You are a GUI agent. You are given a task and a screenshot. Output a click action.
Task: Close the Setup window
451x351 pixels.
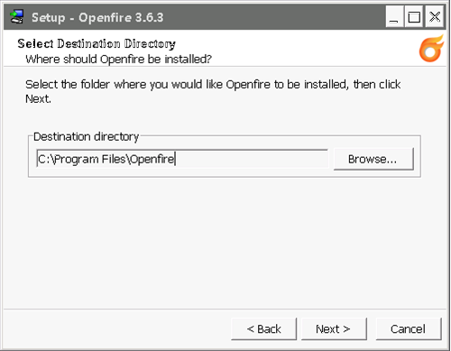[435, 17]
